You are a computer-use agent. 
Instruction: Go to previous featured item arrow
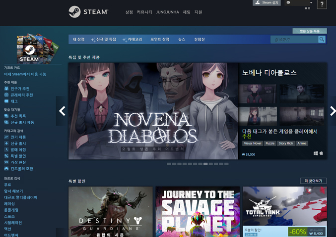[62, 111]
